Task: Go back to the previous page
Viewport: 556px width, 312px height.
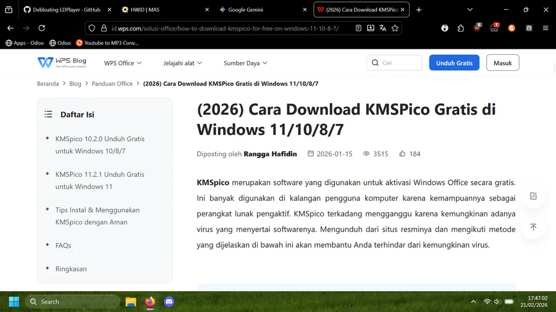Action: tap(11, 28)
